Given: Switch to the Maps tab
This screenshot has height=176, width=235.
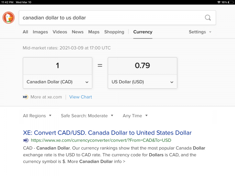Looking at the screenshot, I should (x=94, y=32).
